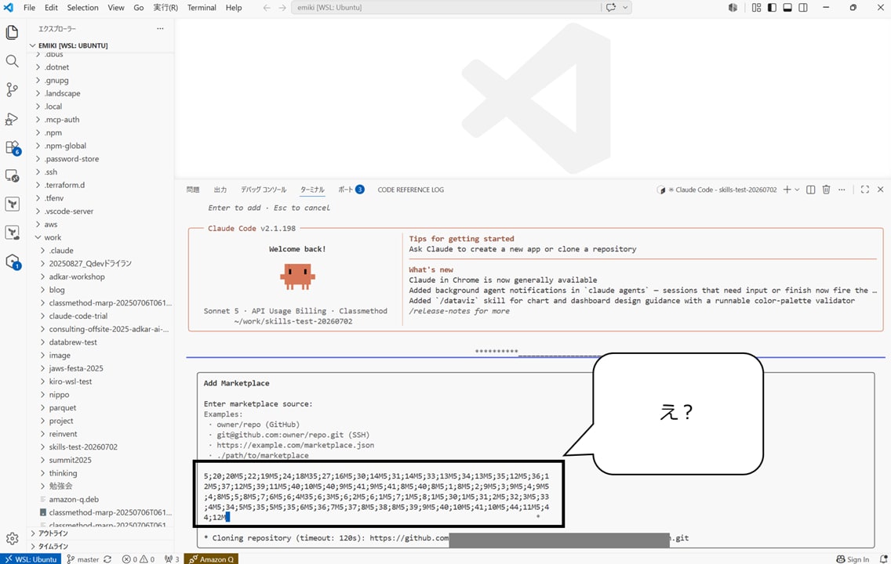
Task: Open the View menu
Action: coord(116,7)
